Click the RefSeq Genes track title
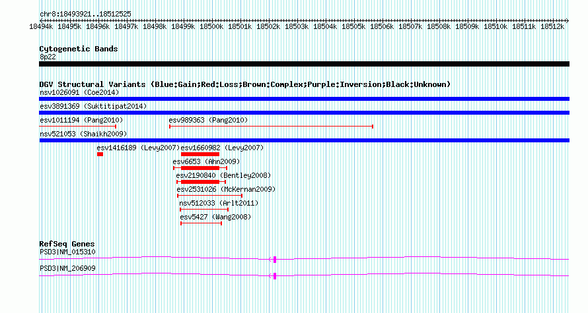588x313 pixels. click(x=67, y=244)
